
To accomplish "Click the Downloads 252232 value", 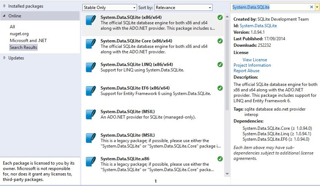I will pyautogui.click(x=264, y=45).
